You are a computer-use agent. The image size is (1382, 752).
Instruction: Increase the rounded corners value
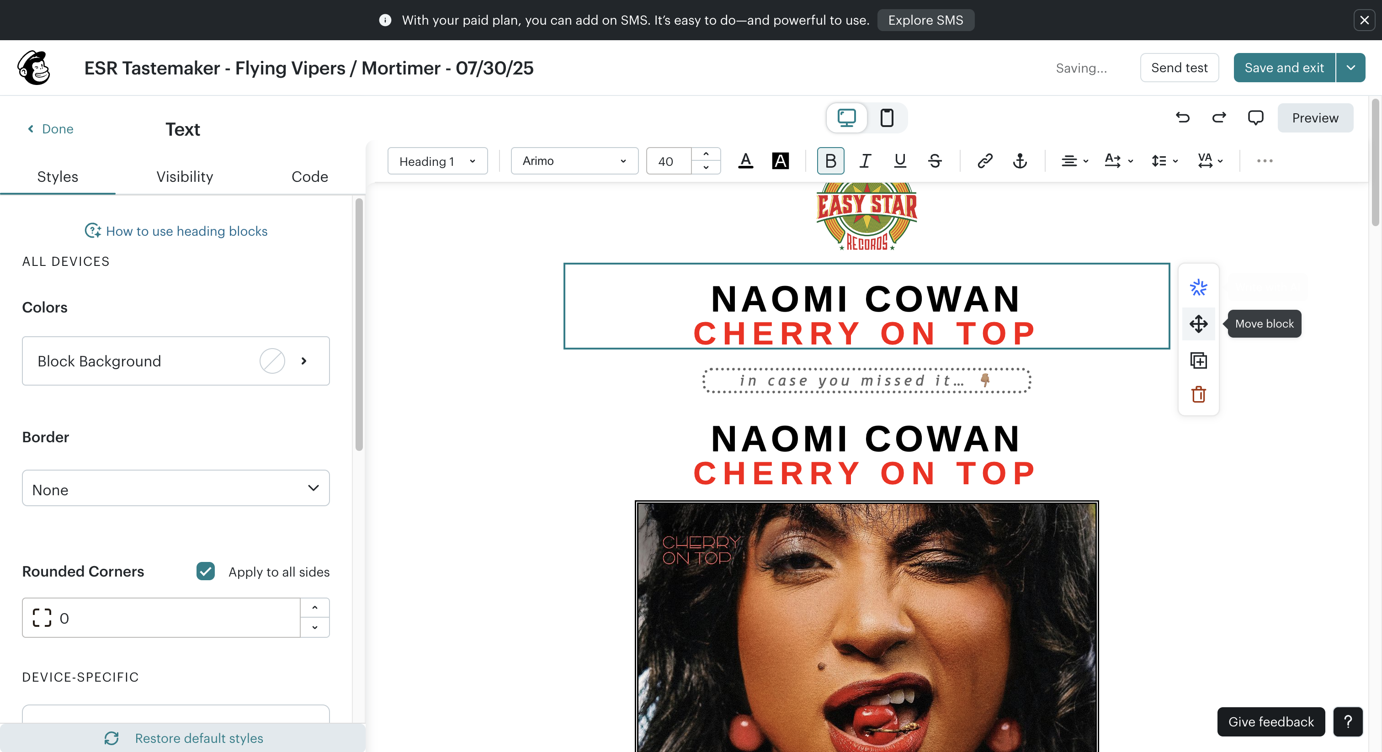(314, 608)
